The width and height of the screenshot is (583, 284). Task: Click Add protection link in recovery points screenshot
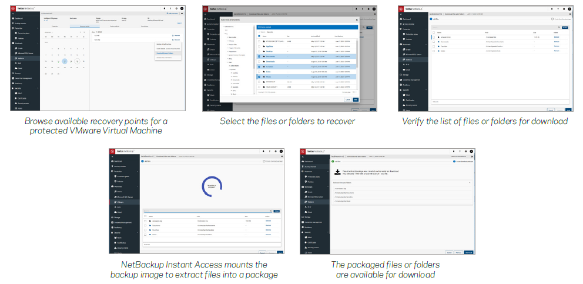click(x=173, y=14)
